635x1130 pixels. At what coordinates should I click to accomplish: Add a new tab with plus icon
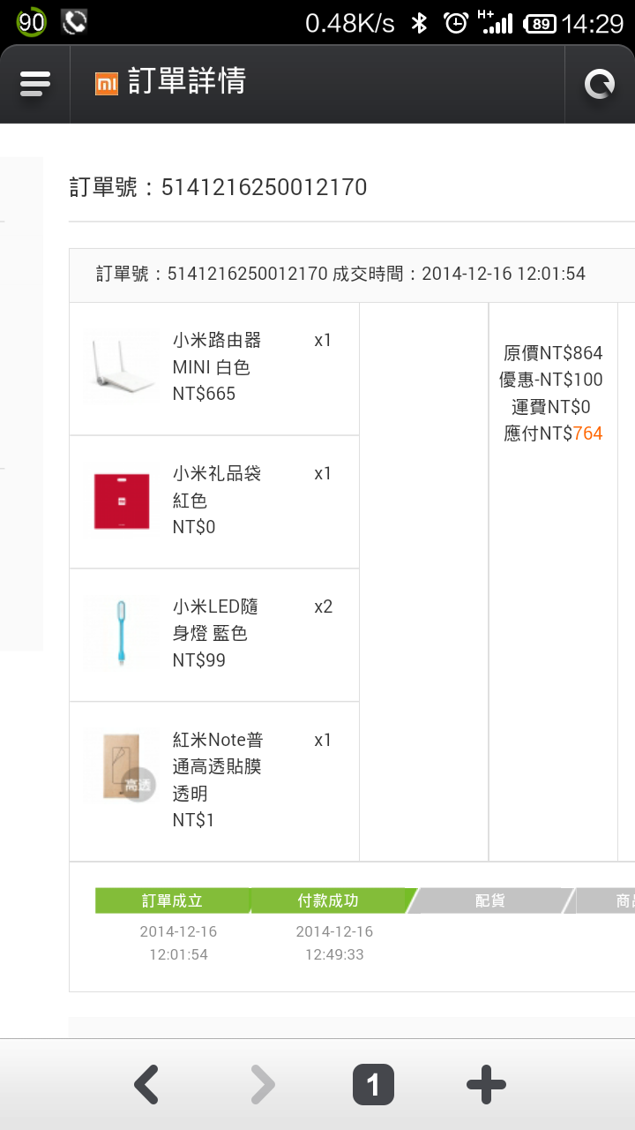point(486,1085)
